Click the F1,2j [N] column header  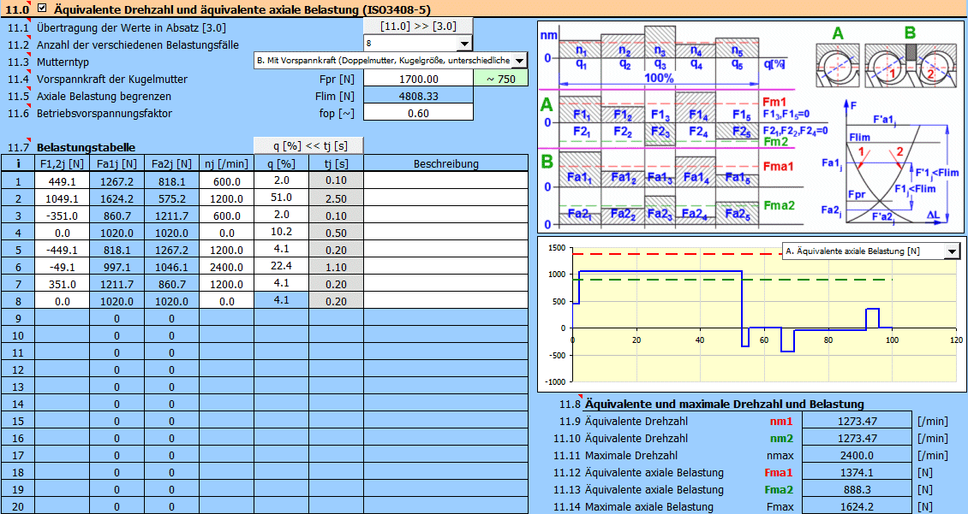point(63,163)
